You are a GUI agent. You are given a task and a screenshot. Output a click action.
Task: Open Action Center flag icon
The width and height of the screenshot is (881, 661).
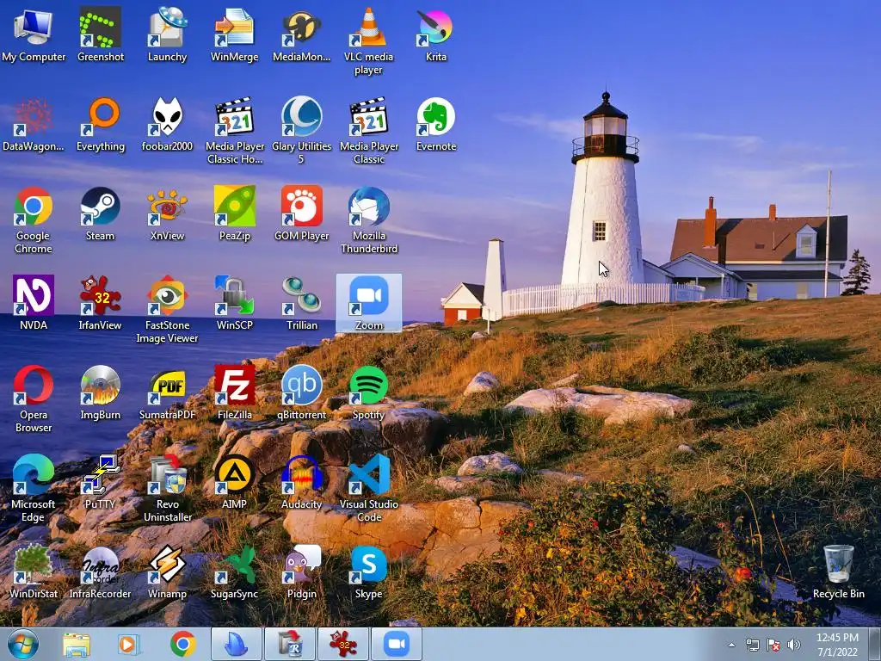click(773, 646)
